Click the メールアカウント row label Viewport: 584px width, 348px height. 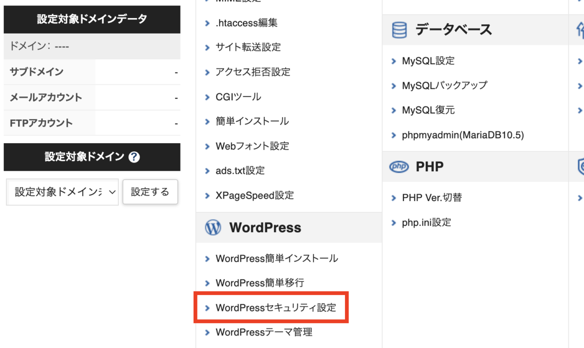(x=46, y=97)
